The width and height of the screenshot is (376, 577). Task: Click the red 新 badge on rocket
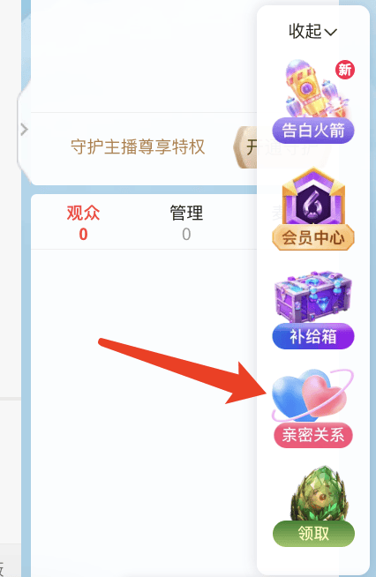tap(345, 70)
